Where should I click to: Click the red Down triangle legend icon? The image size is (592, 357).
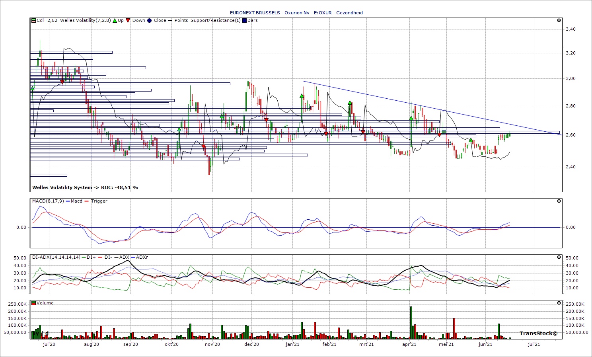click(128, 20)
